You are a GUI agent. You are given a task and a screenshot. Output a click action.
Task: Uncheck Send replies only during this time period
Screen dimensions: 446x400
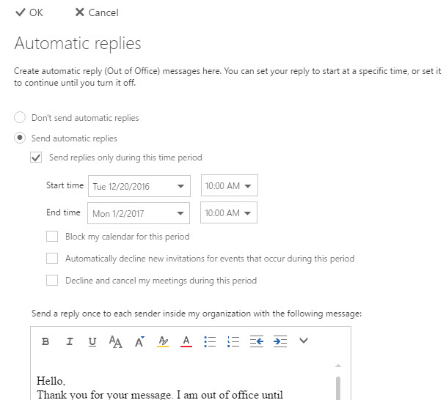point(35,158)
